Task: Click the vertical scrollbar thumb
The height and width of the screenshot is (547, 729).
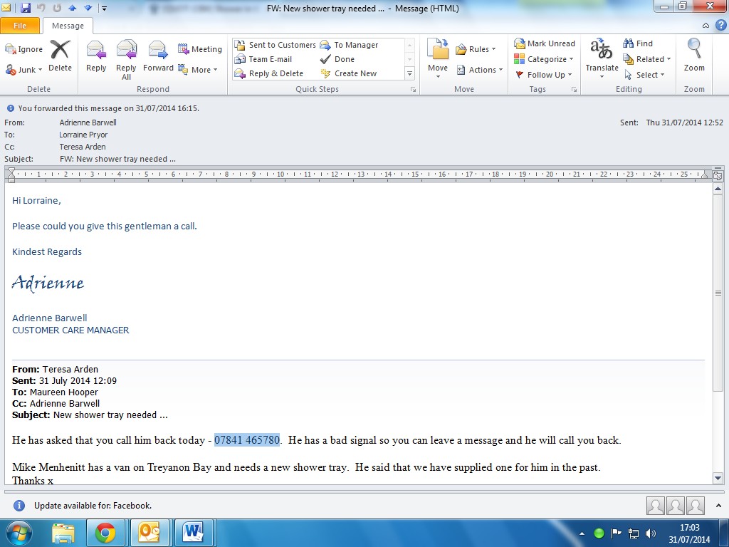Action: [x=718, y=293]
